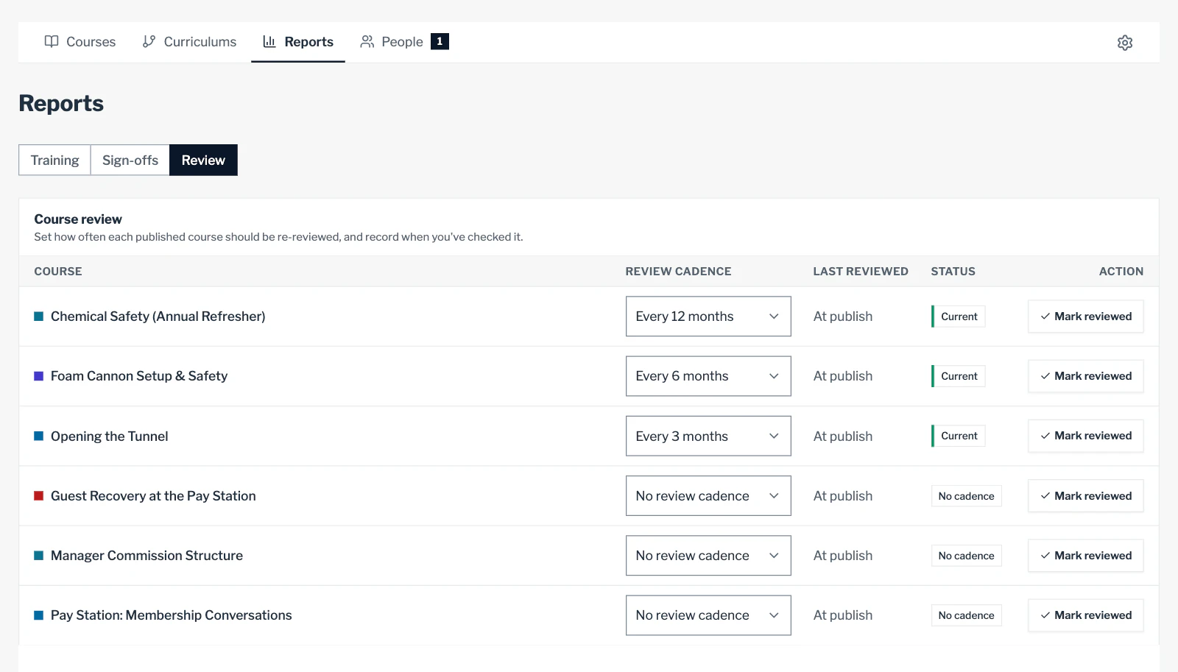Switch to the Curriculums tab
This screenshot has width=1178, height=672.
[x=189, y=42]
